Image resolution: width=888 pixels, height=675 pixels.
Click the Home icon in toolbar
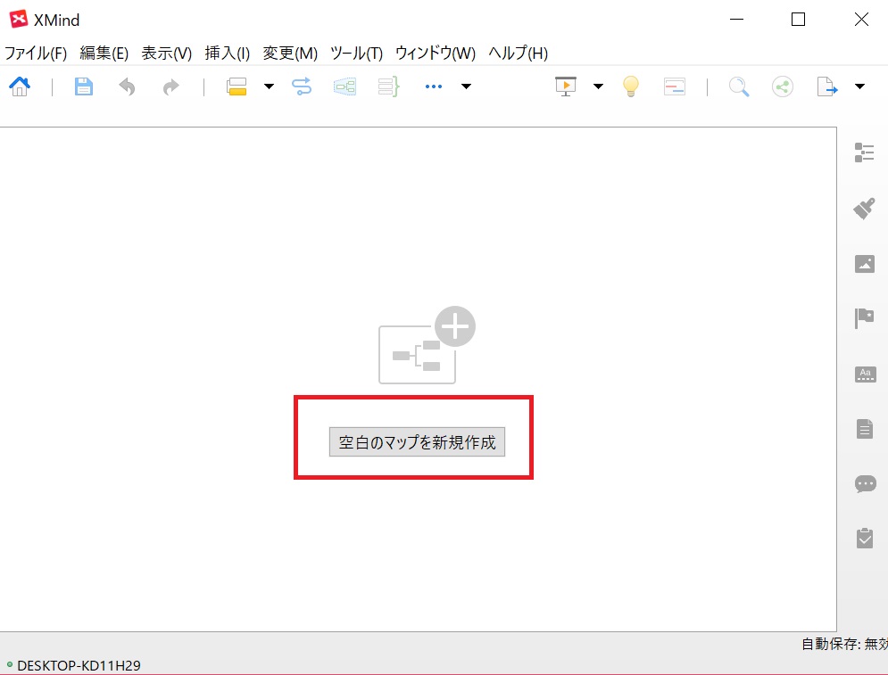point(20,86)
